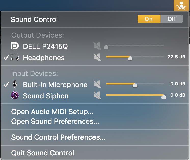Mute the Headphones output device

[x=97, y=57]
